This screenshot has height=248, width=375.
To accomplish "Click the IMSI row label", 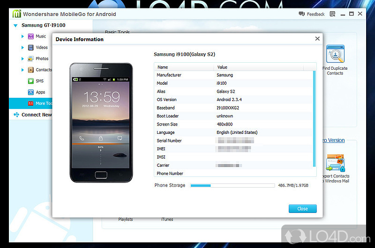I will tap(161, 157).
